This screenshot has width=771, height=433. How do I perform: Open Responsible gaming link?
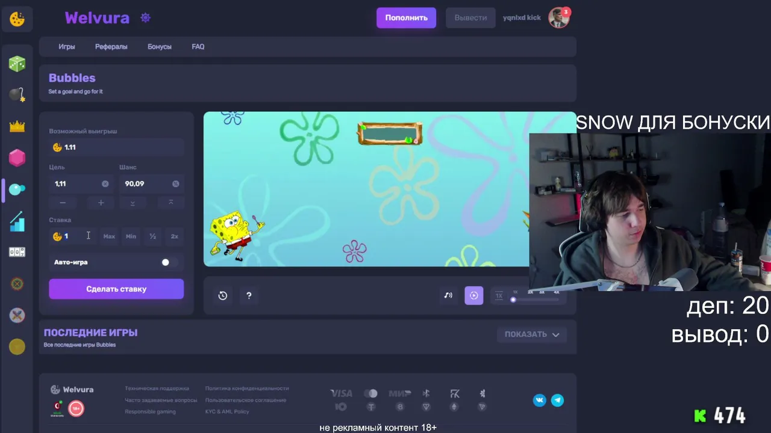click(150, 412)
